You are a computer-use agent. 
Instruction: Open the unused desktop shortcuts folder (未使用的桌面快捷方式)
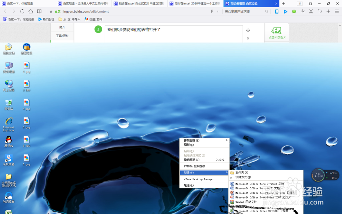point(9,180)
